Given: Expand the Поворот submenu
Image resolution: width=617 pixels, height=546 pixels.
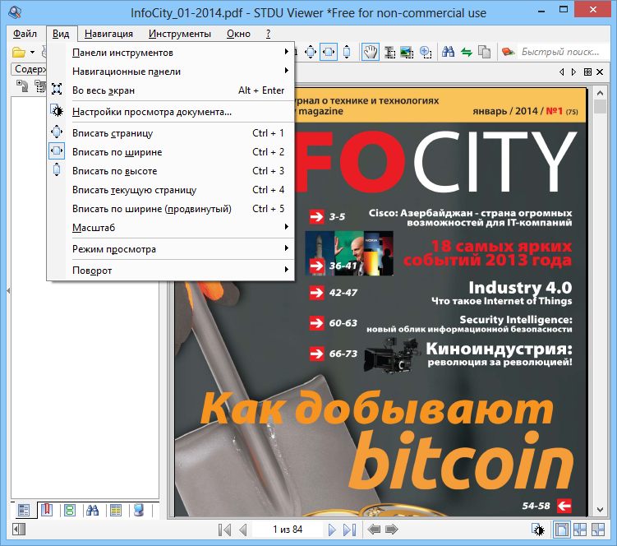Looking at the screenshot, I should point(170,271).
